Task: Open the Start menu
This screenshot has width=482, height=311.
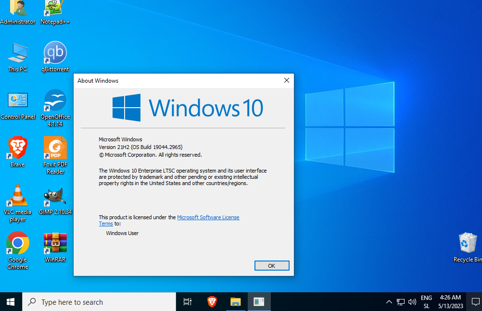Action: [x=11, y=302]
